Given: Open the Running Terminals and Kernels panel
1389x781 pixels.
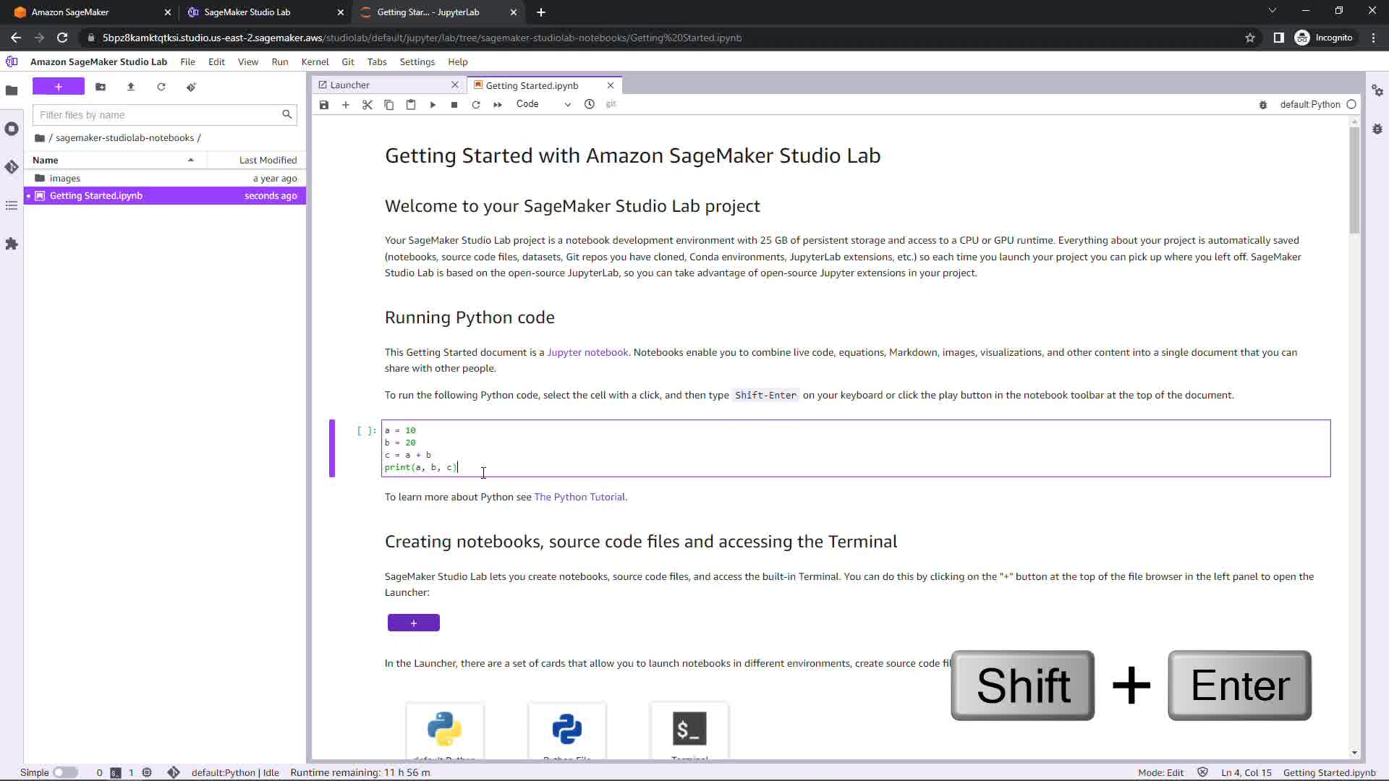Looking at the screenshot, I should click(12, 129).
